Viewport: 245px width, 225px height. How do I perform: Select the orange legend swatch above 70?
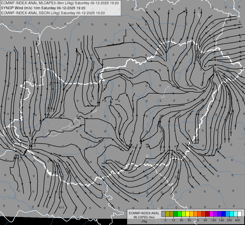(196, 214)
